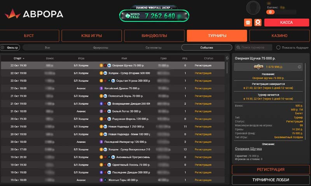Click the Аврора logo

34,14
